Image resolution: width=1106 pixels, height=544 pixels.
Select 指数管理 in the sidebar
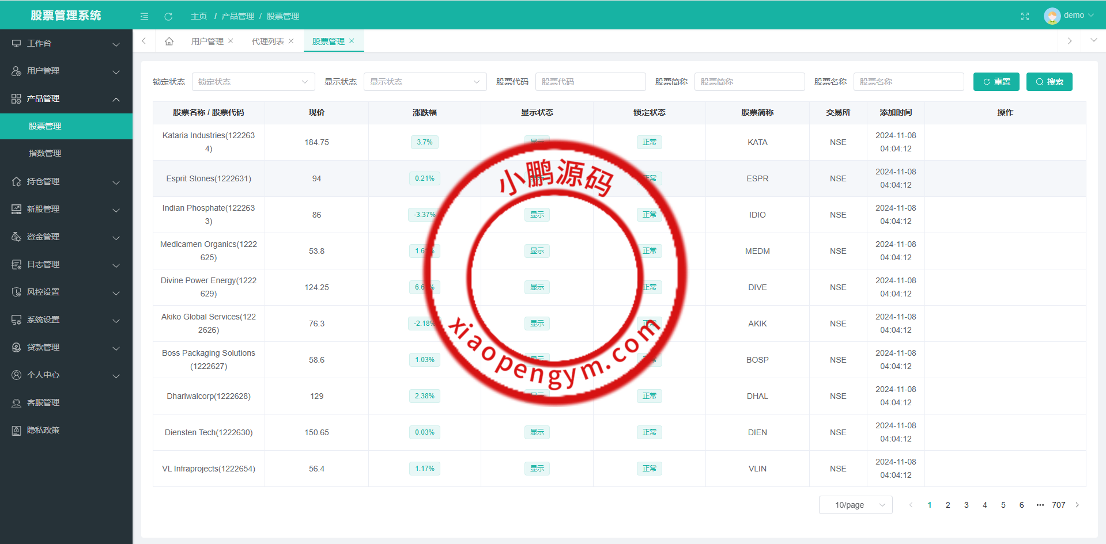45,153
